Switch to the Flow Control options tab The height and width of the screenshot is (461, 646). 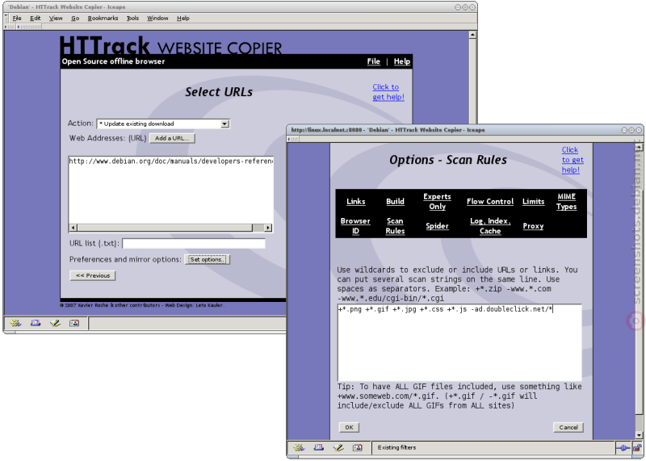pos(490,202)
